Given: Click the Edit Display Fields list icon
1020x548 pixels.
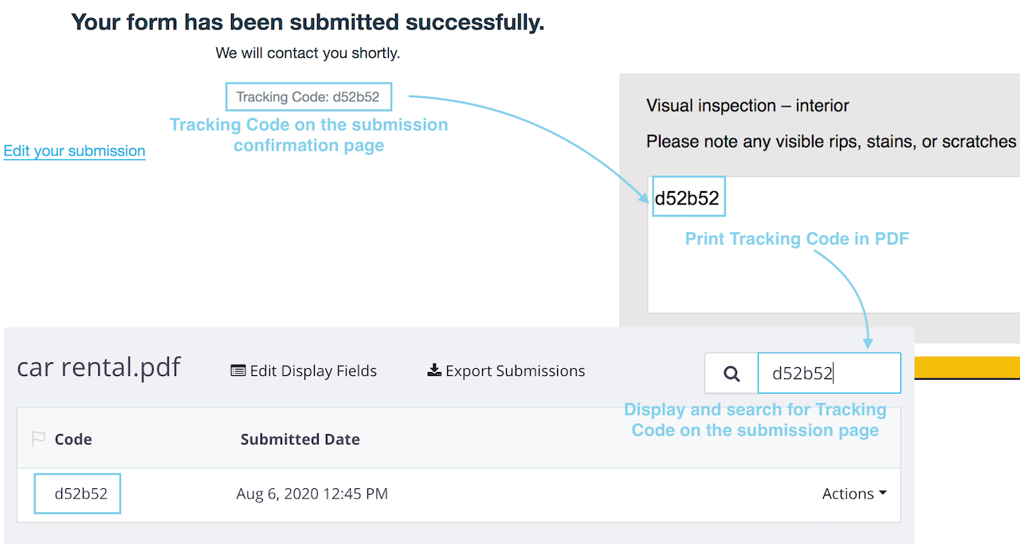Looking at the screenshot, I should pos(237,371).
